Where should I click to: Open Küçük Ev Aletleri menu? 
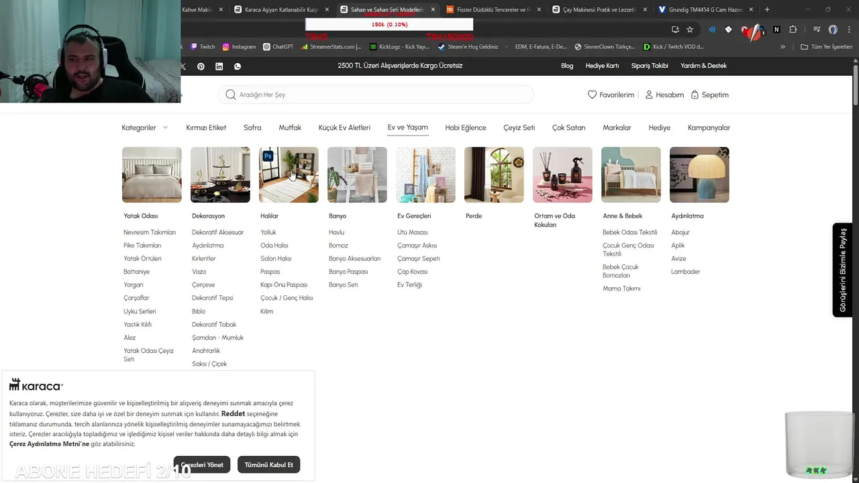click(x=344, y=127)
